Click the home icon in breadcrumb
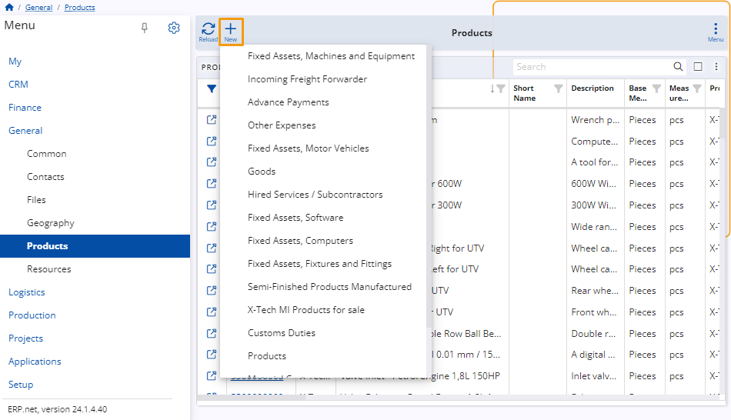 [9, 7]
